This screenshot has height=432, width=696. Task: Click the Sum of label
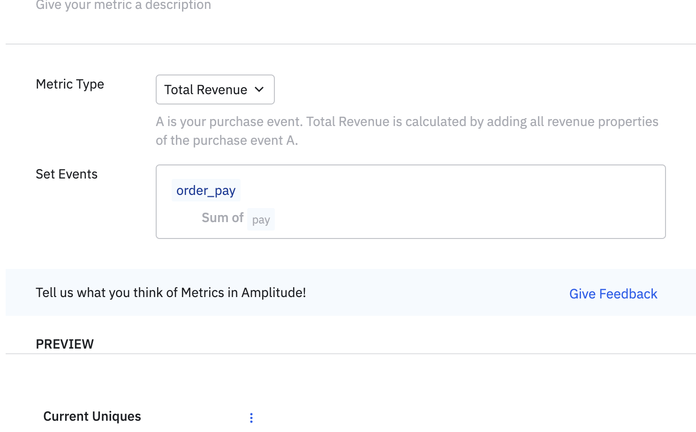click(222, 218)
